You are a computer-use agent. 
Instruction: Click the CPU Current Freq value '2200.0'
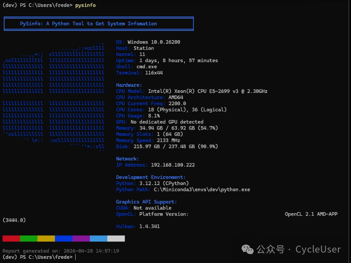pos(177,104)
